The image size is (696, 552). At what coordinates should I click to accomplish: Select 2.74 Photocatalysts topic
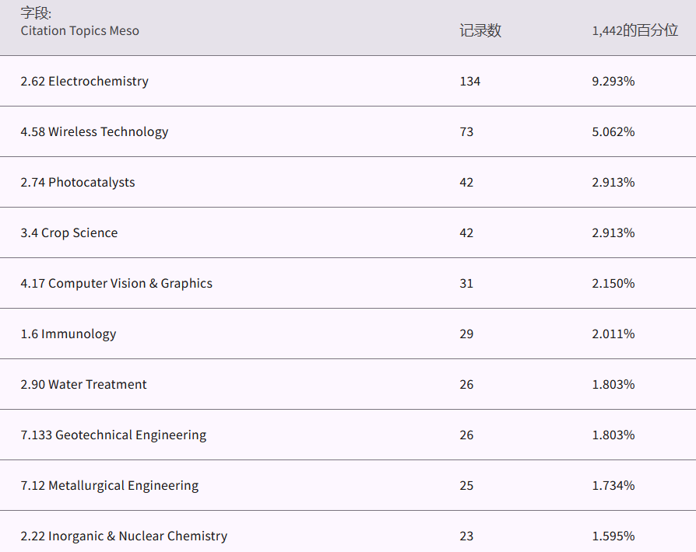click(x=78, y=183)
